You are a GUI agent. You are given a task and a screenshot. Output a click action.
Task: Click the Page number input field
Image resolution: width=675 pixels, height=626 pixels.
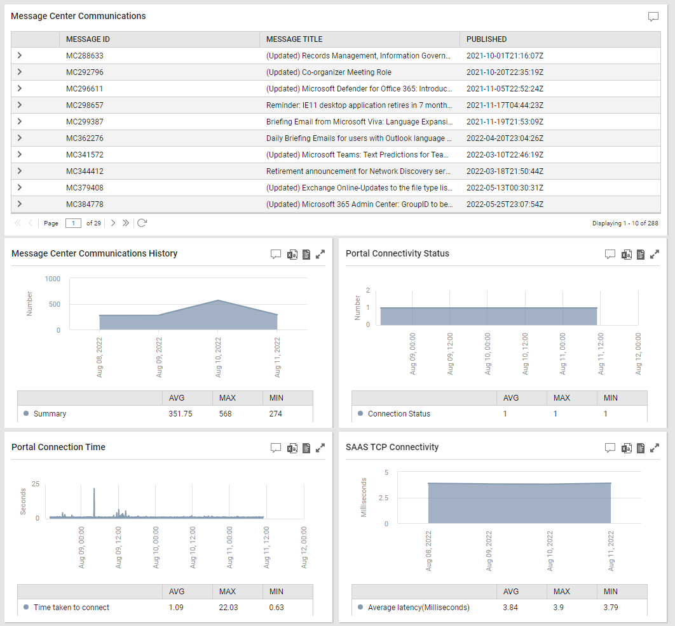(x=73, y=223)
